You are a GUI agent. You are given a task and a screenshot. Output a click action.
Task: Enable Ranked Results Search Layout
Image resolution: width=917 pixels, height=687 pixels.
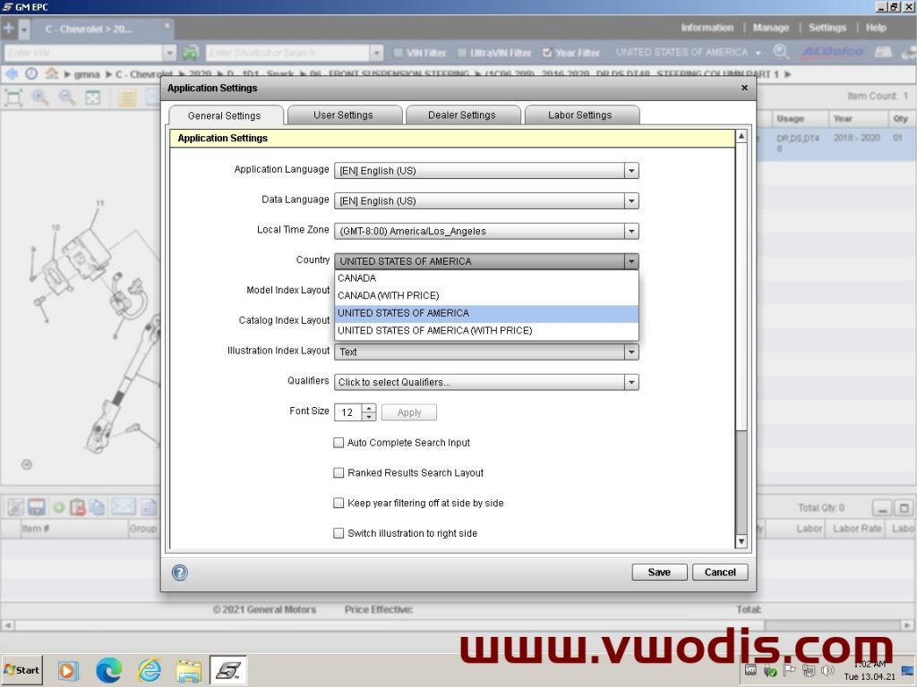point(338,472)
